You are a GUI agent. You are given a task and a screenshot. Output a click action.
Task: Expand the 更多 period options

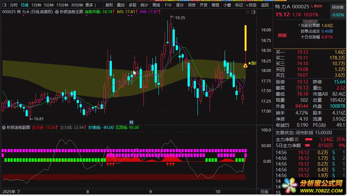coord(90,5)
